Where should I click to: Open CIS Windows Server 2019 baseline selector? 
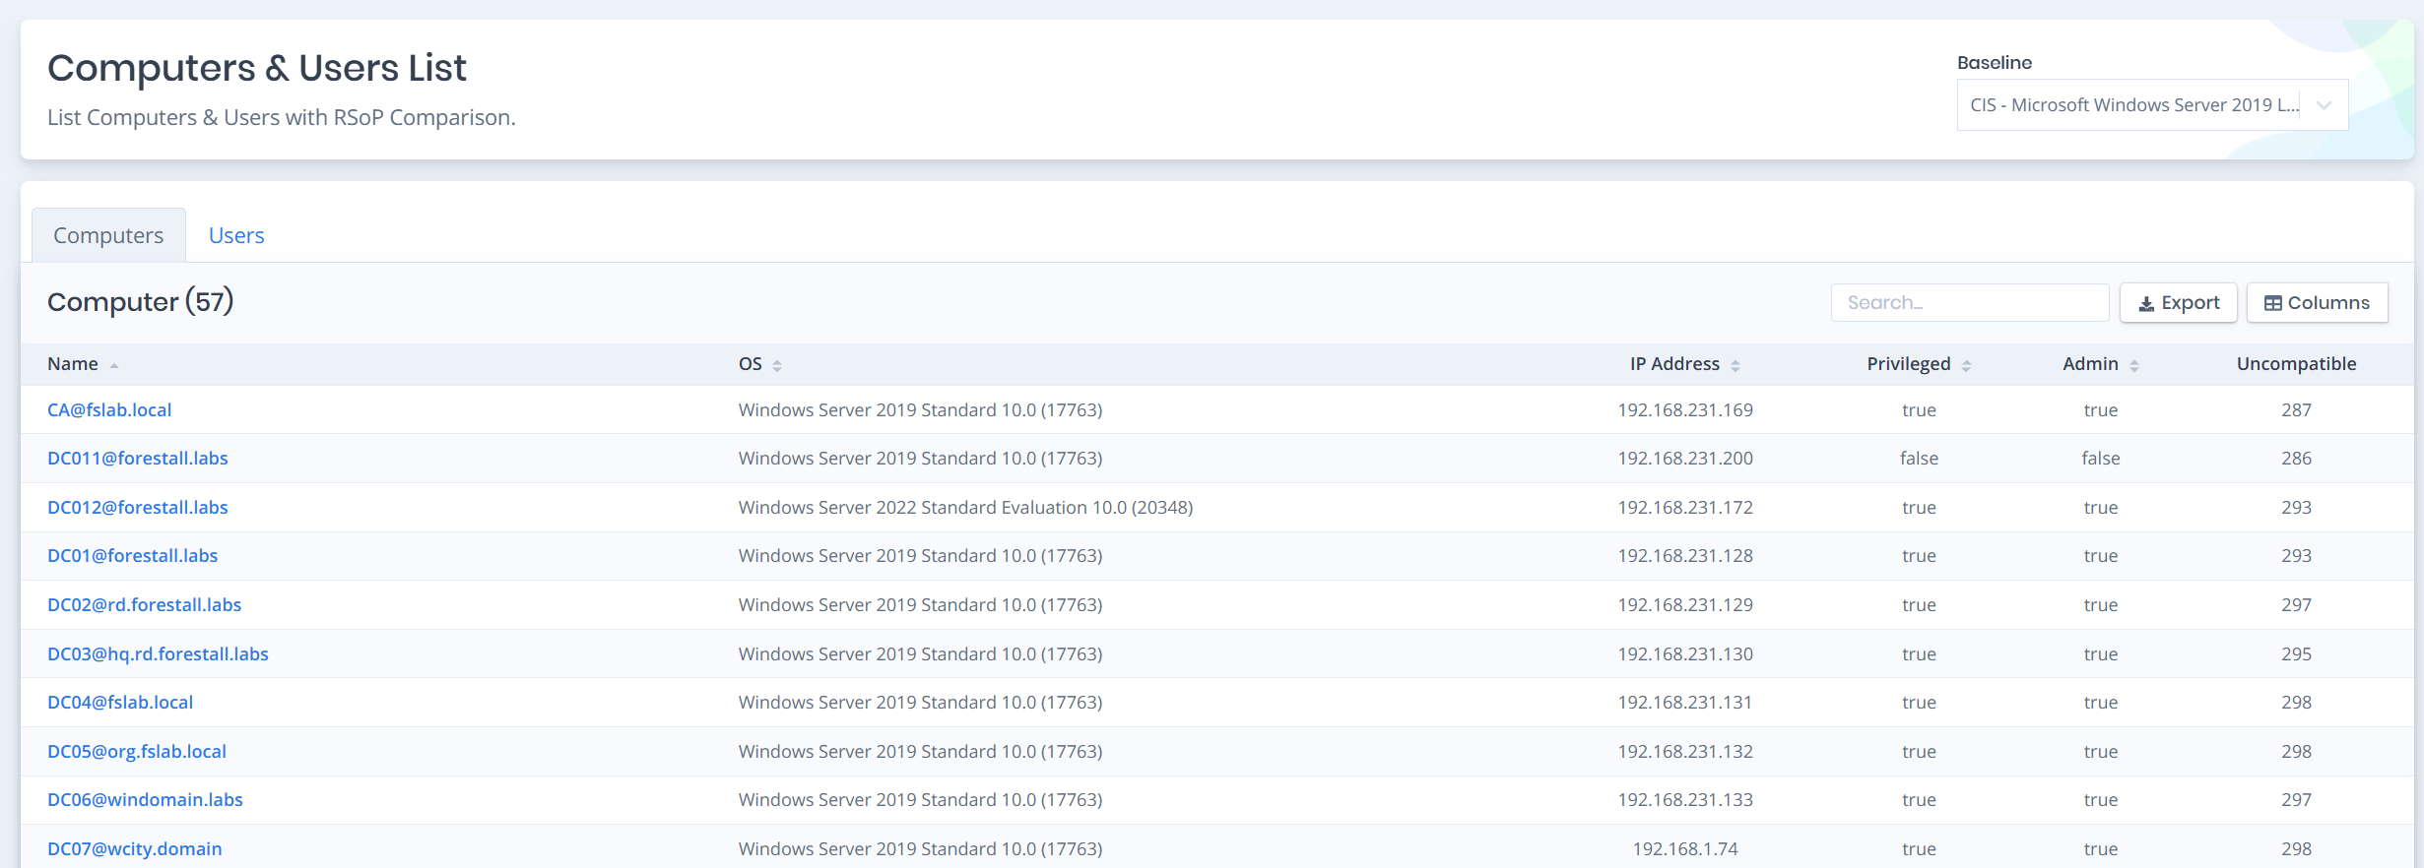click(2132, 105)
